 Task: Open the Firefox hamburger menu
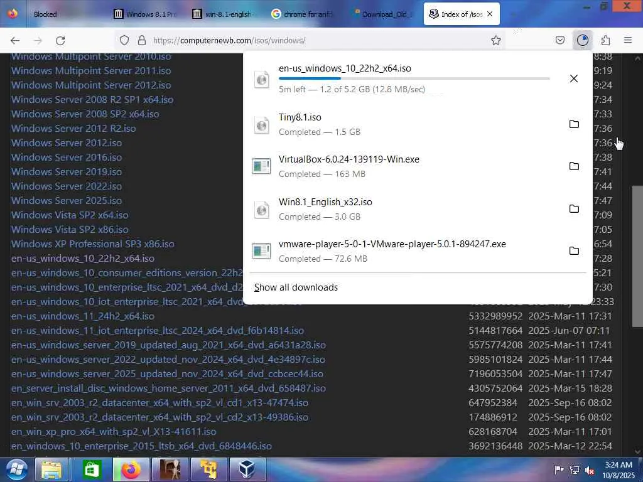pos(628,40)
